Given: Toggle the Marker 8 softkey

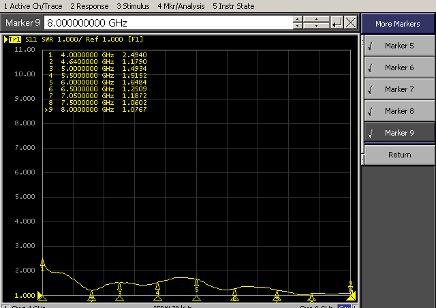Looking at the screenshot, I should (399, 111).
